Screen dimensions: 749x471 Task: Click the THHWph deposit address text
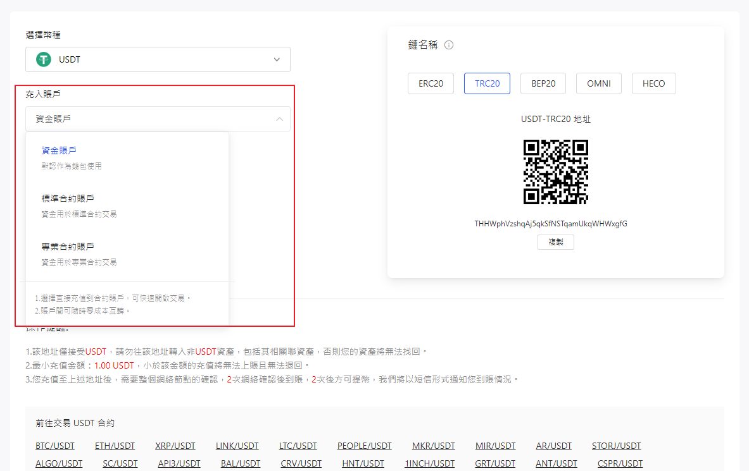coord(551,224)
